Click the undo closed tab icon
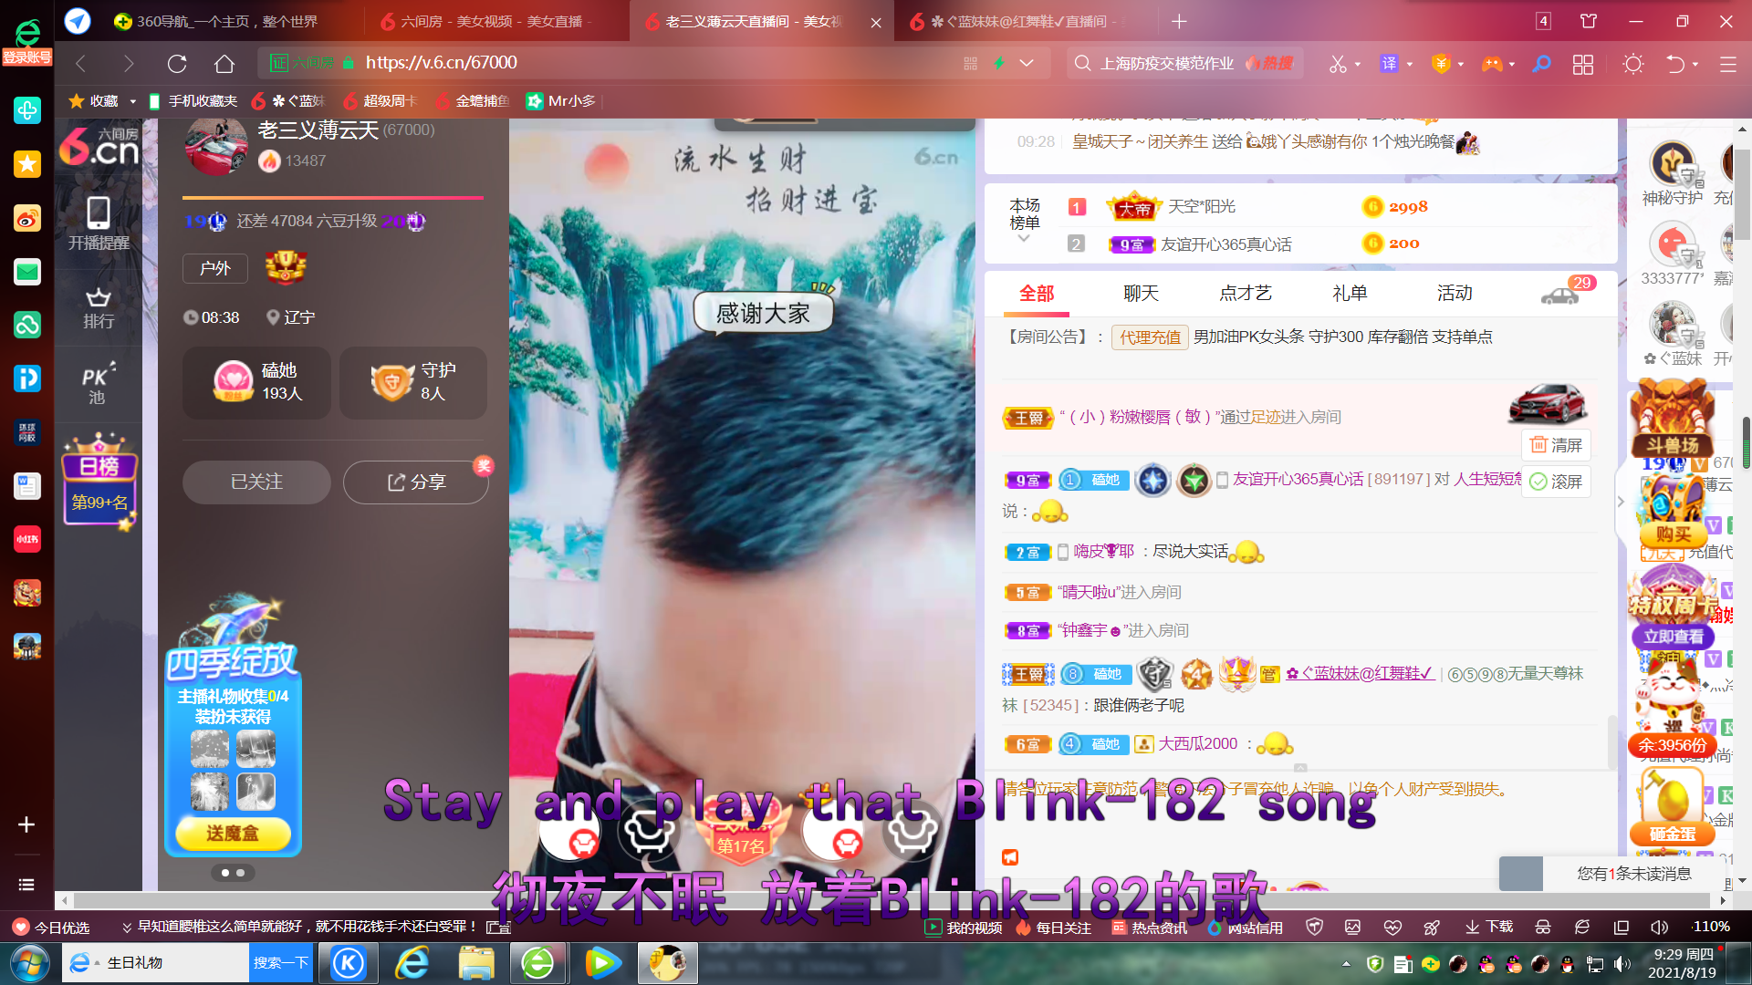Screen dimensions: 1752x985 [x=1675, y=63]
